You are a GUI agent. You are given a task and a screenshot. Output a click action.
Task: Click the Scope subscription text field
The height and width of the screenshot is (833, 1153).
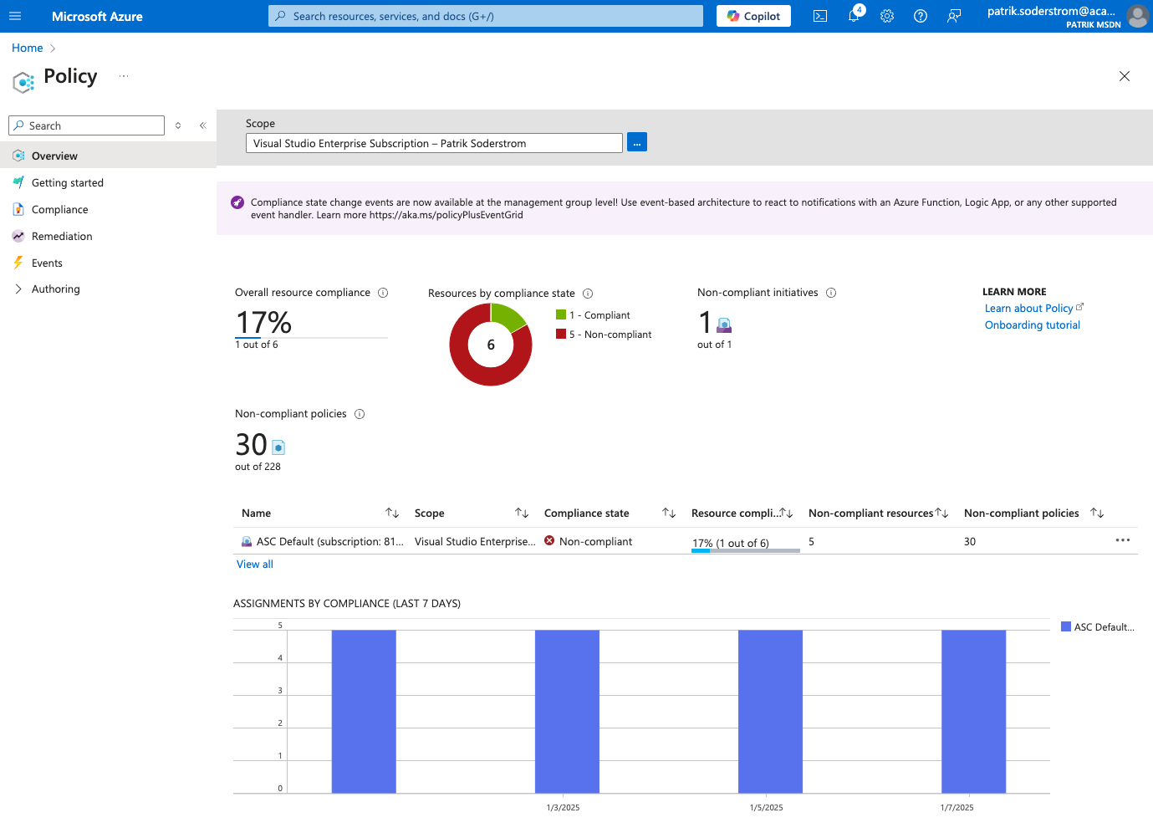pyautogui.click(x=434, y=143)
